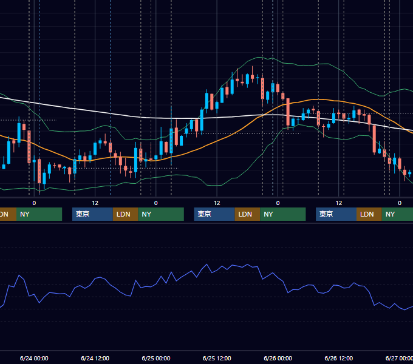Screen dimensions: 413x364
Task: Click the 6/25 00:00 date label
Action: click(156, 358)
